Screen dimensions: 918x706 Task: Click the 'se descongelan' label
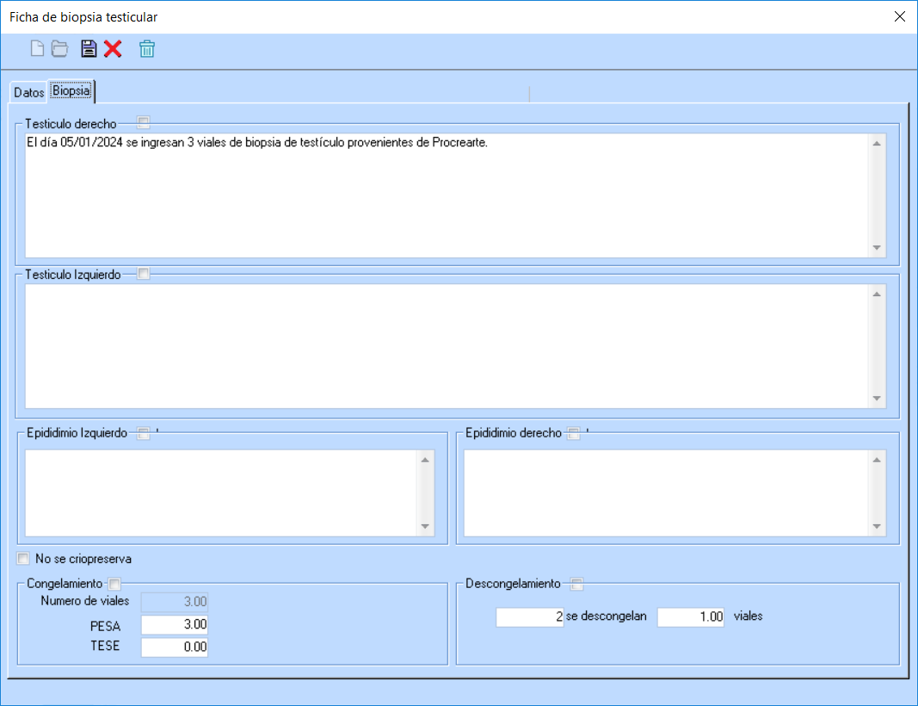[x=606, y=616]
